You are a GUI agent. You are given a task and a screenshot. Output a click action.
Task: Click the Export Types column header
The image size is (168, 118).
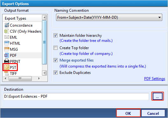click(22, 18)
